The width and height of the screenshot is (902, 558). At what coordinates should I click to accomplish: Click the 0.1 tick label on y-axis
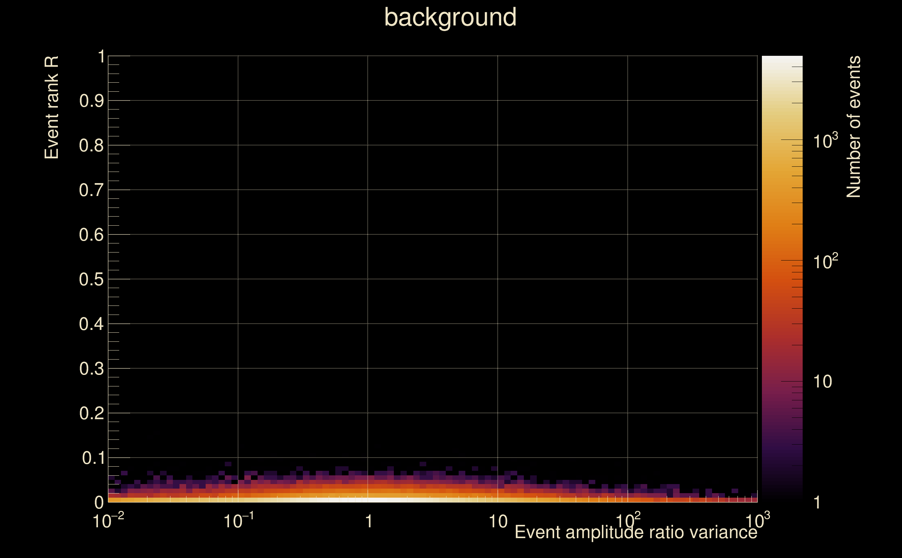(x=93, y=458)
